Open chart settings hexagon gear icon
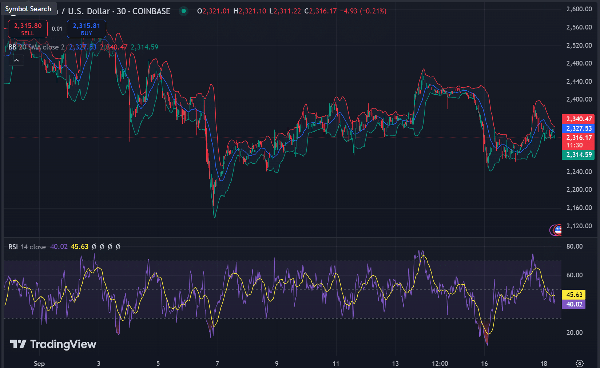 (x=580, y=363)
